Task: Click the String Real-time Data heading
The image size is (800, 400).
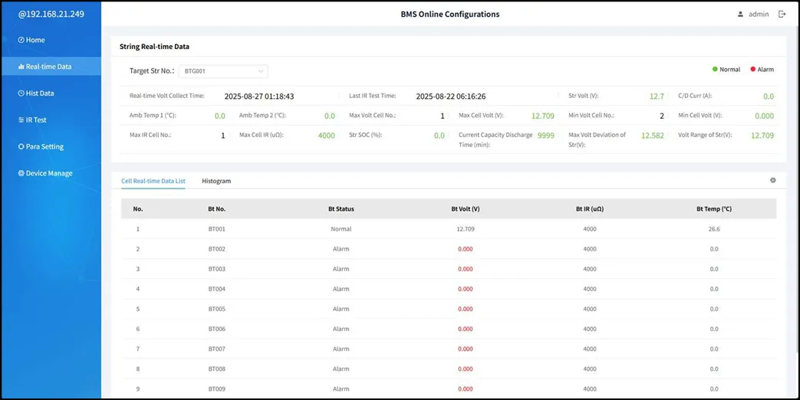Action: [x=154, y=47]
